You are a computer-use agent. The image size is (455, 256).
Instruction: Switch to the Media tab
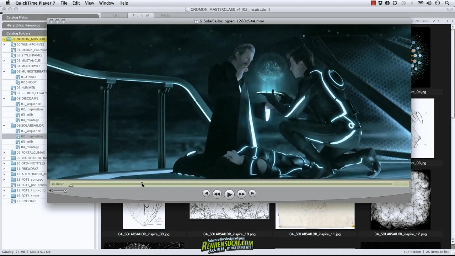coord(165,15)
